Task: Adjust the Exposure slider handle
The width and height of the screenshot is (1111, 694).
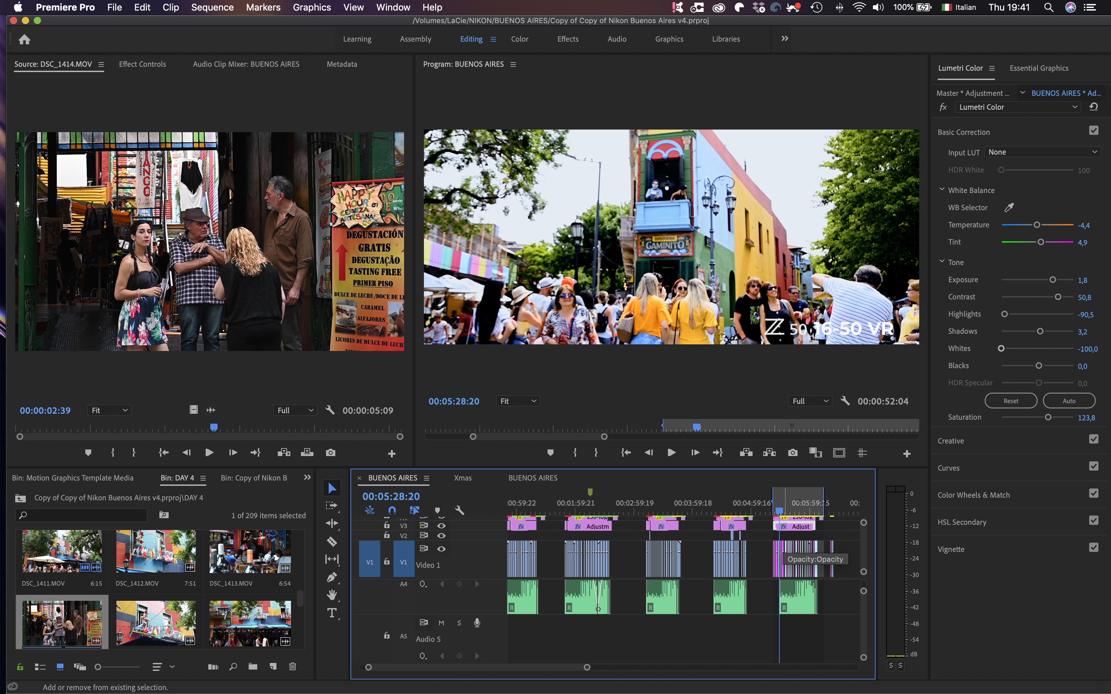Action: (1053, 280)
